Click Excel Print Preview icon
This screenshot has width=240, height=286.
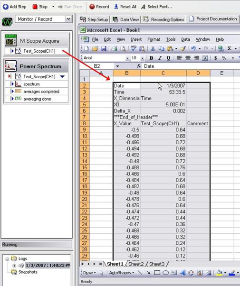(123, 49)
